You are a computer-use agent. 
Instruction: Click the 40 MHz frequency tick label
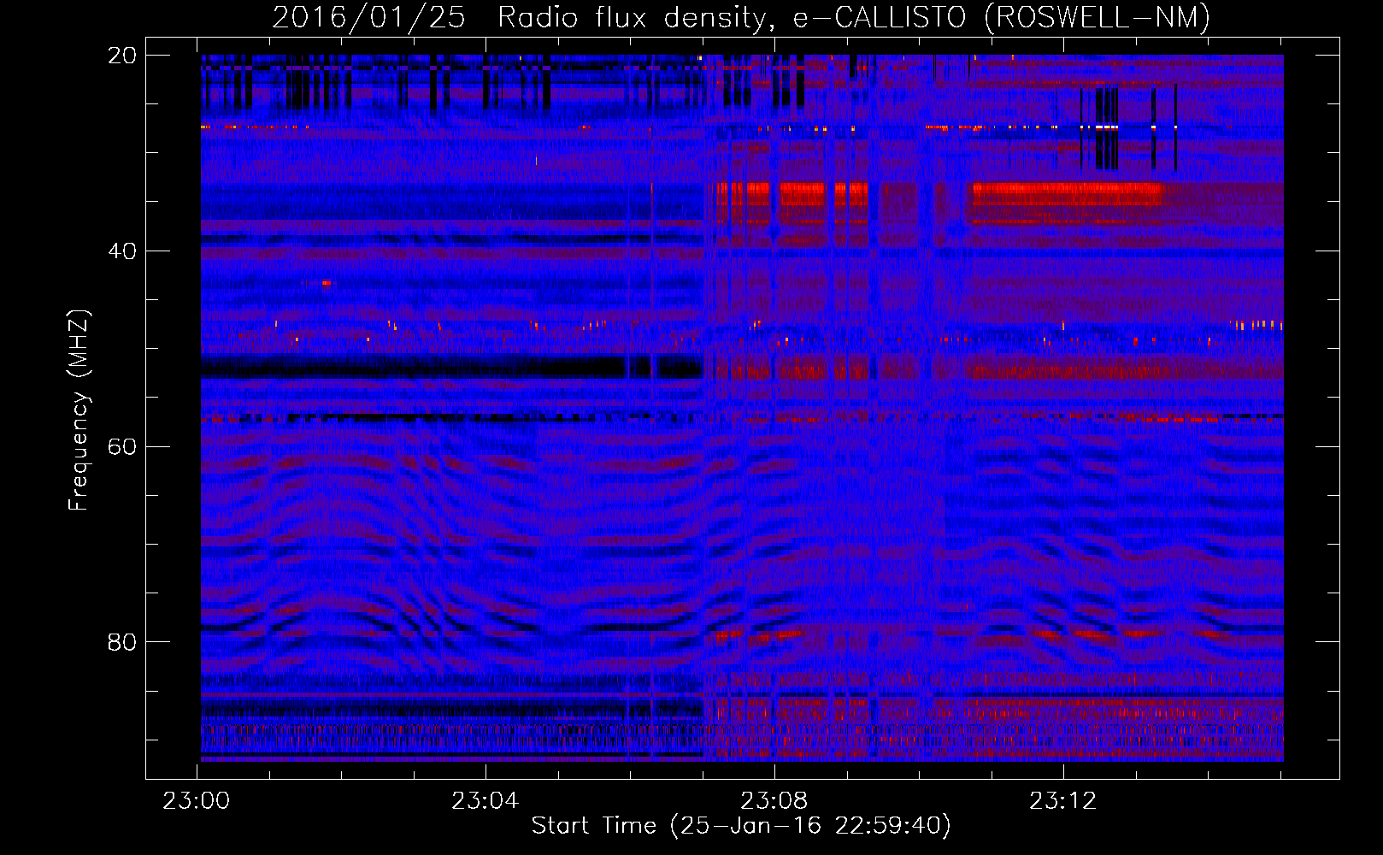[x=122, y=251]
